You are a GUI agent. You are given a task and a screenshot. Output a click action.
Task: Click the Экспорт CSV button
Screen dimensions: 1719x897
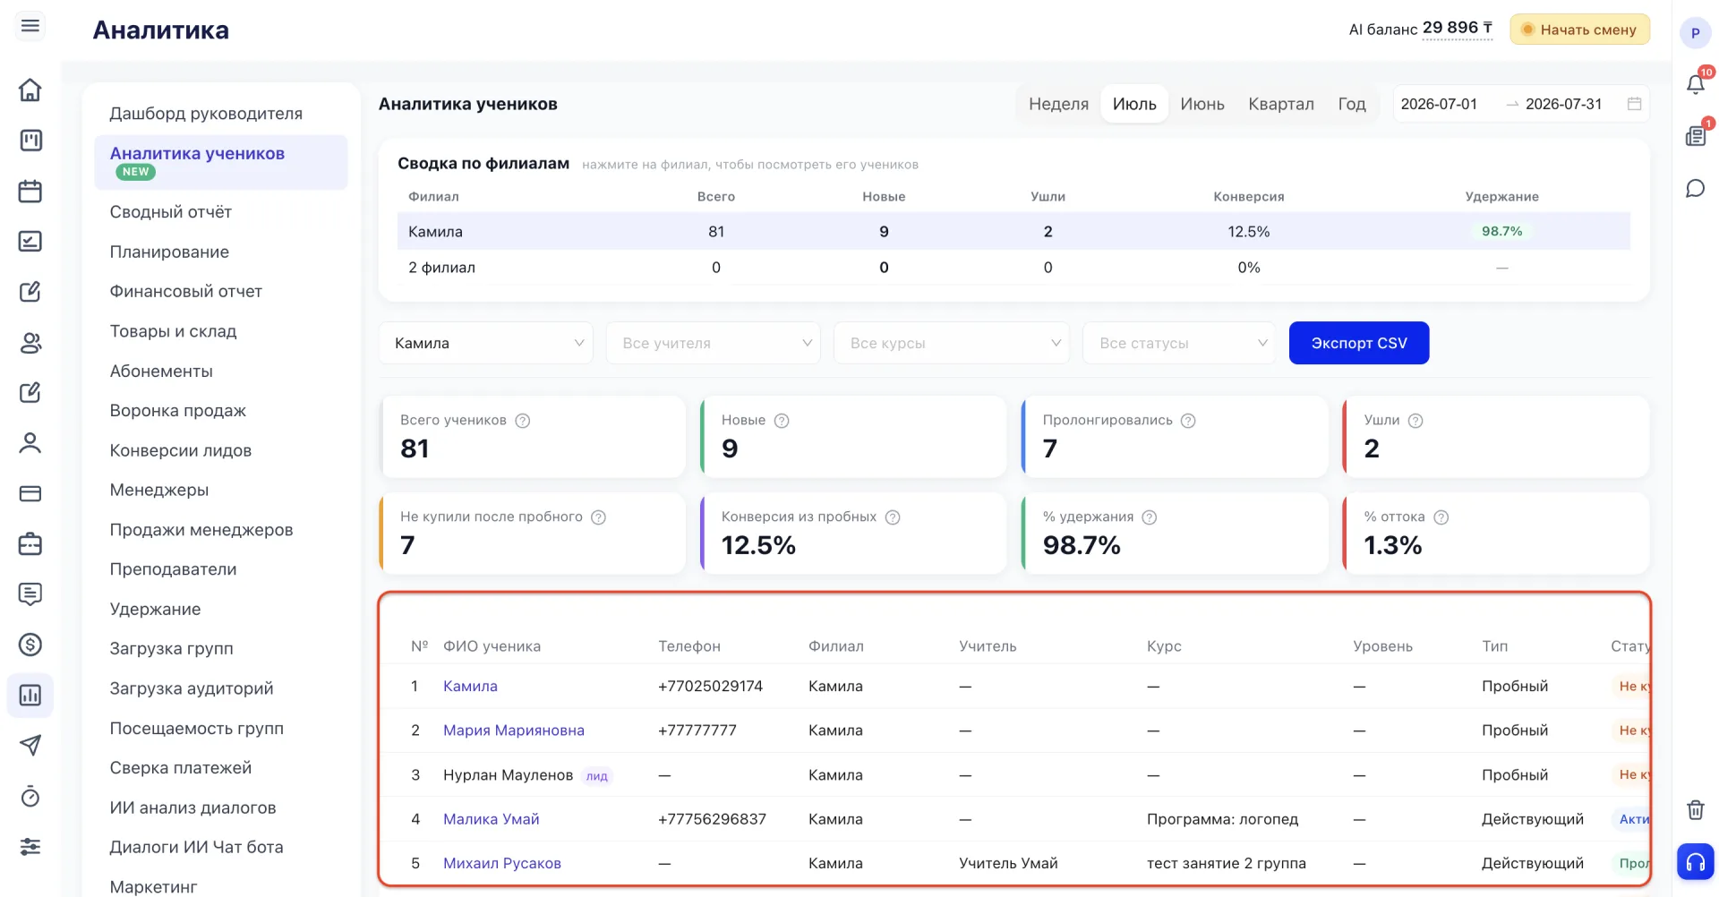[1358, 343]
